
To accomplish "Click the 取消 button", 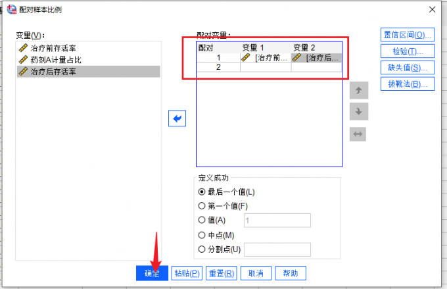I will [256, 273].
